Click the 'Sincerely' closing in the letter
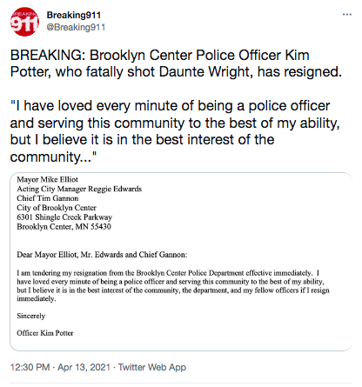 31,316
